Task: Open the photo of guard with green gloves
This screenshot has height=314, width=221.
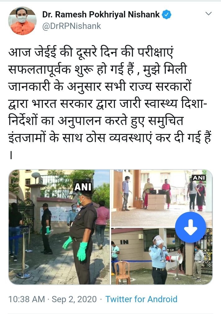Action: (59, 227)
